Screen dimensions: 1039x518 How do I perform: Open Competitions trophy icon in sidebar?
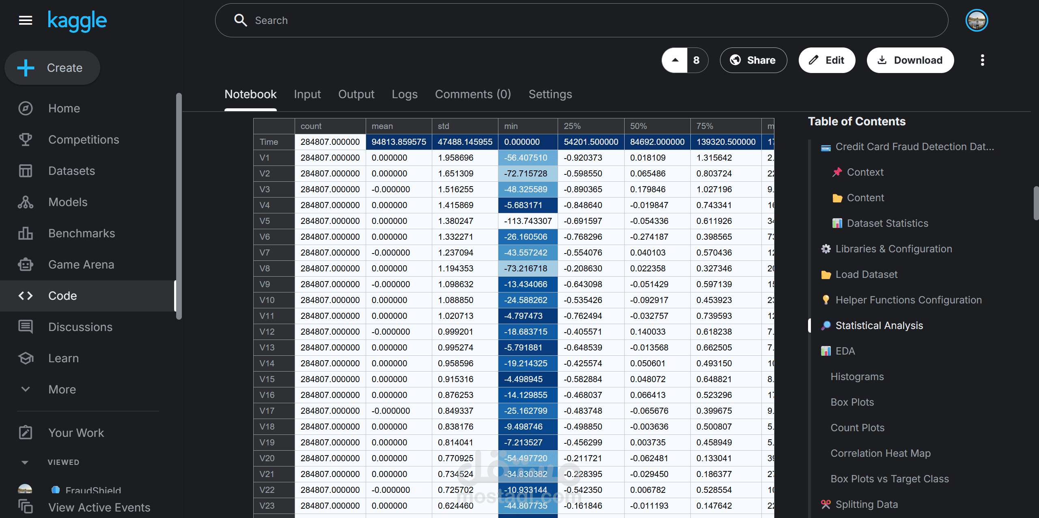pos(26,140)
